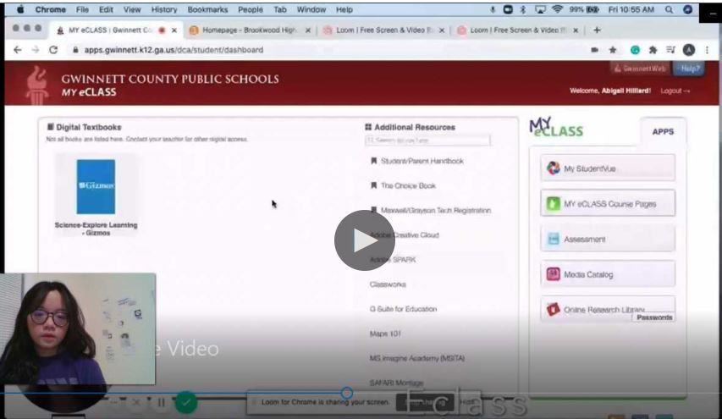Open the Chrome profile avatar
This screenshot has height=419, width=722.
[x=689, y=50]
